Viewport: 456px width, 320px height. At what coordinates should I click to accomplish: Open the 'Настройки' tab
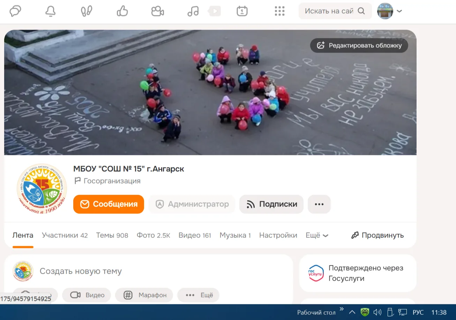[x=278, y=235]
